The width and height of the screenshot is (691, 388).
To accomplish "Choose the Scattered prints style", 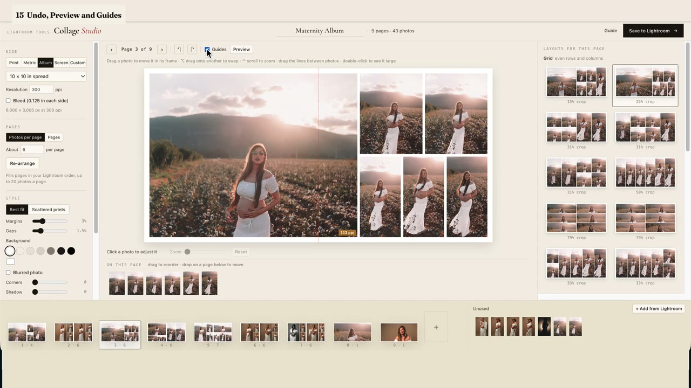I will point(49,210).
